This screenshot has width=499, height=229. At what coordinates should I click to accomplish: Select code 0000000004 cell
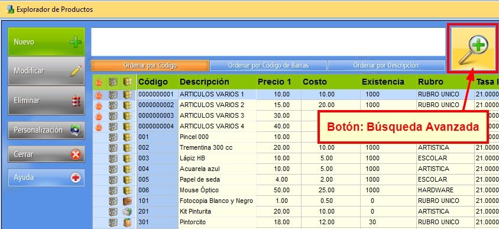click(157, 126)
